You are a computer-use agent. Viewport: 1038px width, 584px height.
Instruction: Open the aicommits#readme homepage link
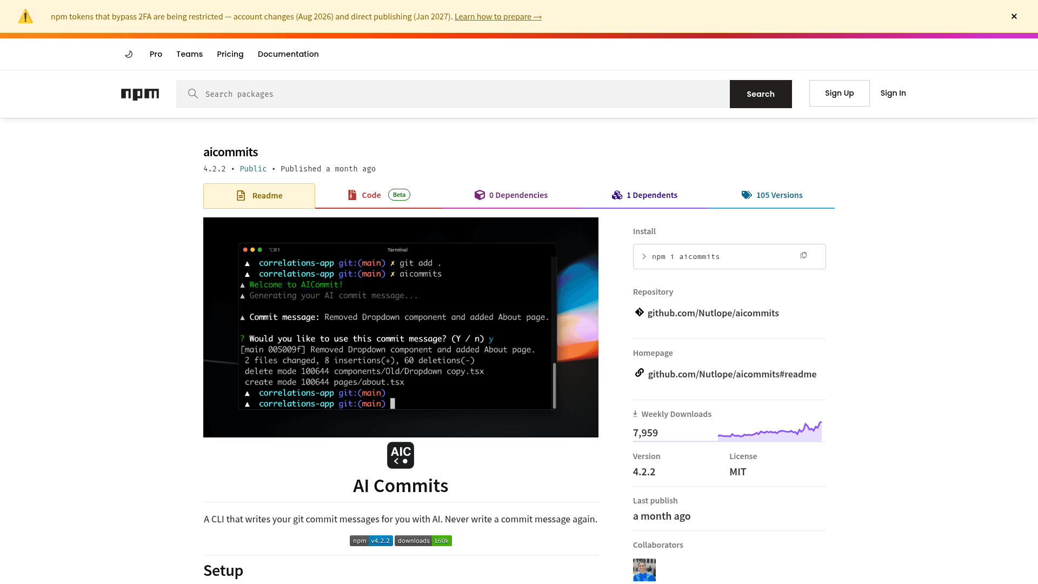tap(732, 374)
